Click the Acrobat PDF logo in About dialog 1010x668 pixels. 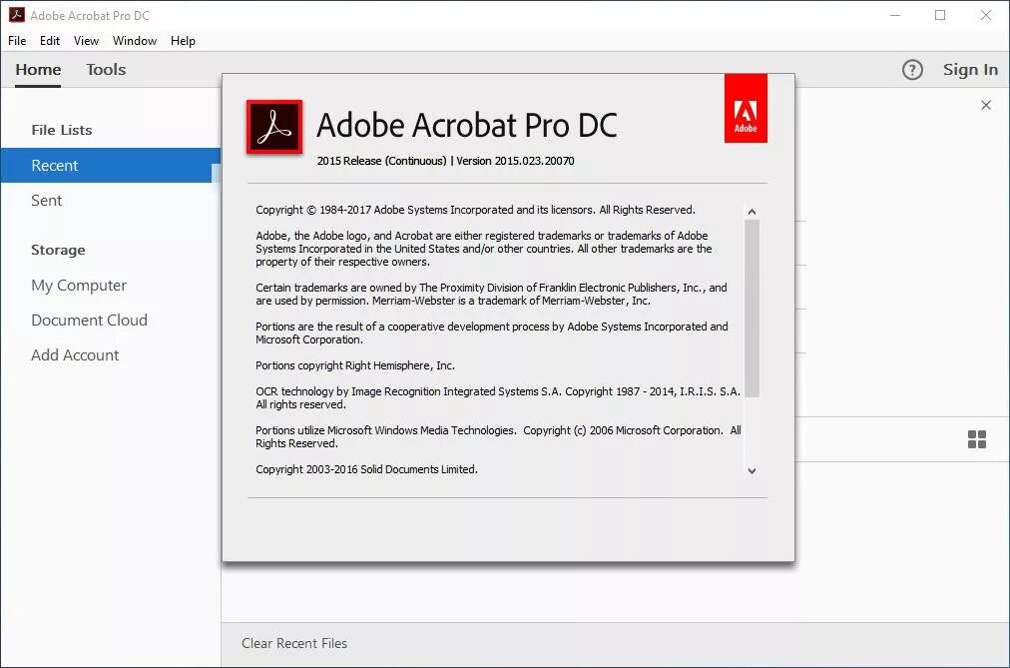(x=274, y=127)
